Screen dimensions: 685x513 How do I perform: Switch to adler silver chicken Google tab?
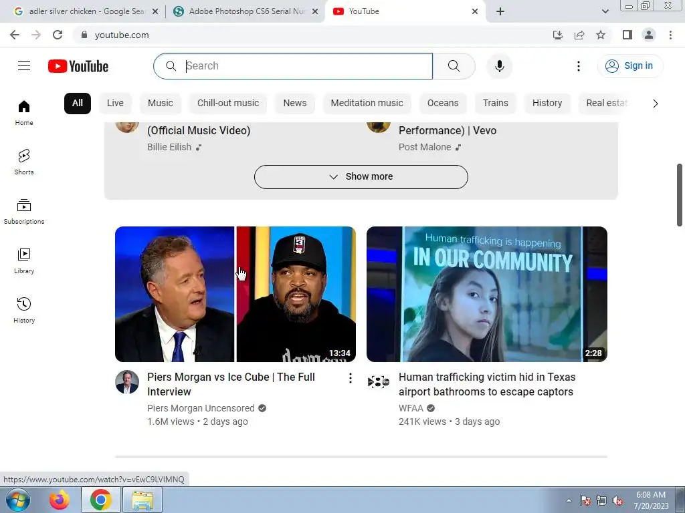click(x=83, y=11)
